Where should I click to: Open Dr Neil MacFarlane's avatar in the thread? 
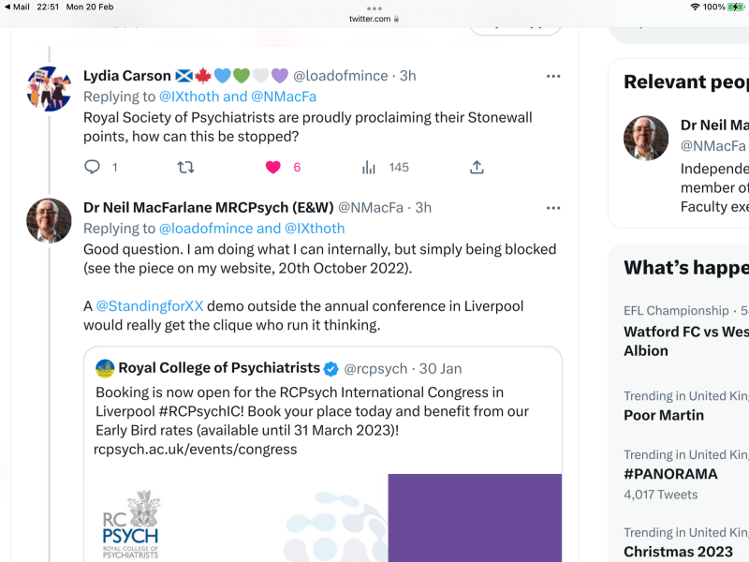pos(49,220)
